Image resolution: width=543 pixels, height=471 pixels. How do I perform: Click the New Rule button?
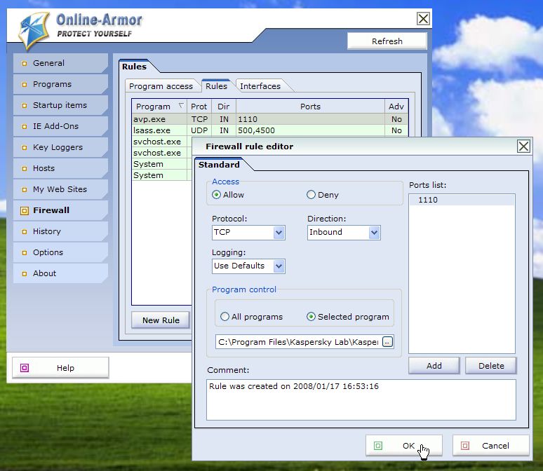[x=161, y=320]
